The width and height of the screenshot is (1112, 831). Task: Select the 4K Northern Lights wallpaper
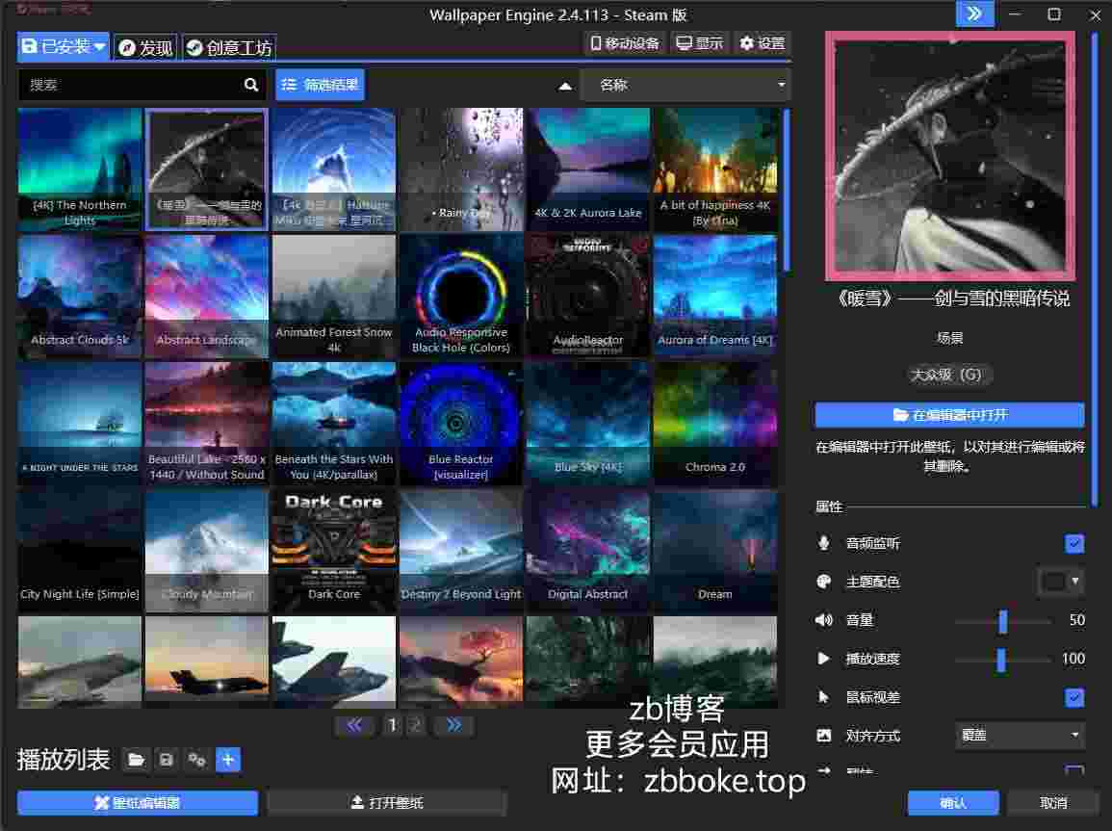click(79, 169)
